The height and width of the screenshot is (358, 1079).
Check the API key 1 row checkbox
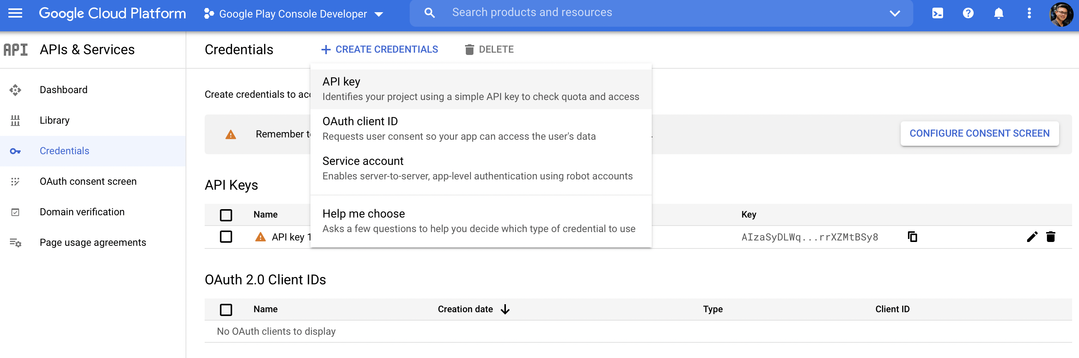pos(226,237)
